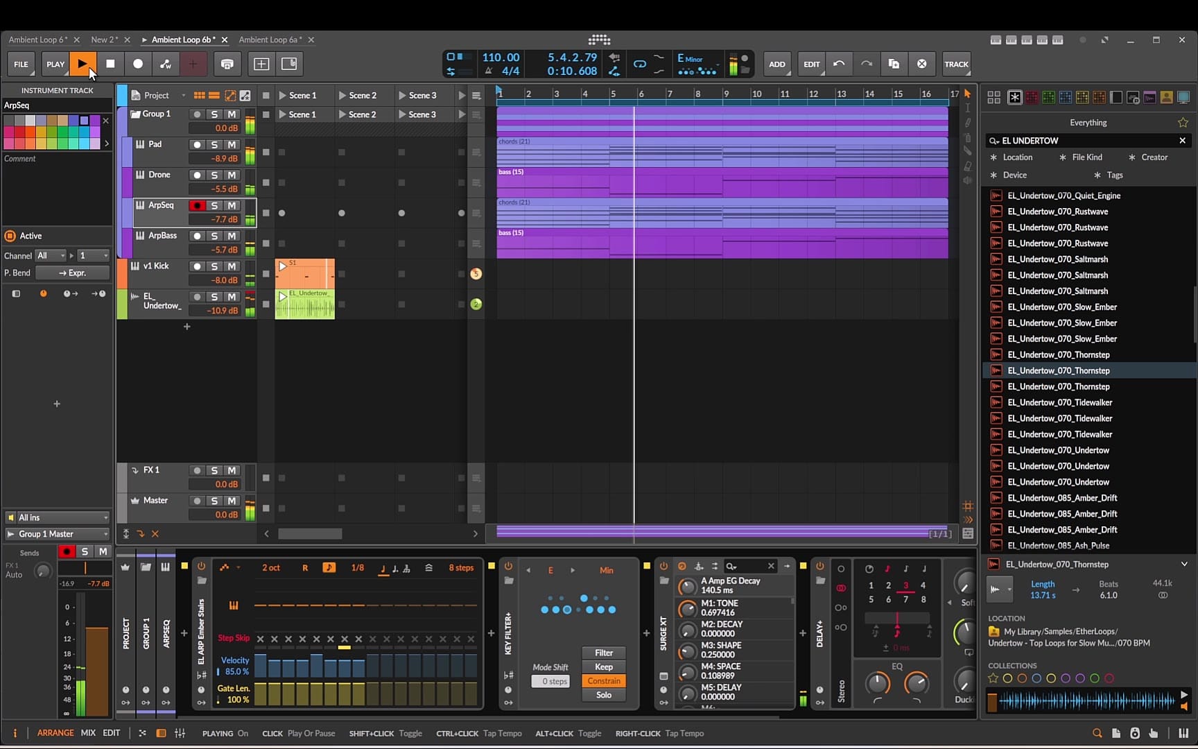Click the undo arrow icon
The height and width of the screenshot is (749, 1198).
tap(839, 64)
